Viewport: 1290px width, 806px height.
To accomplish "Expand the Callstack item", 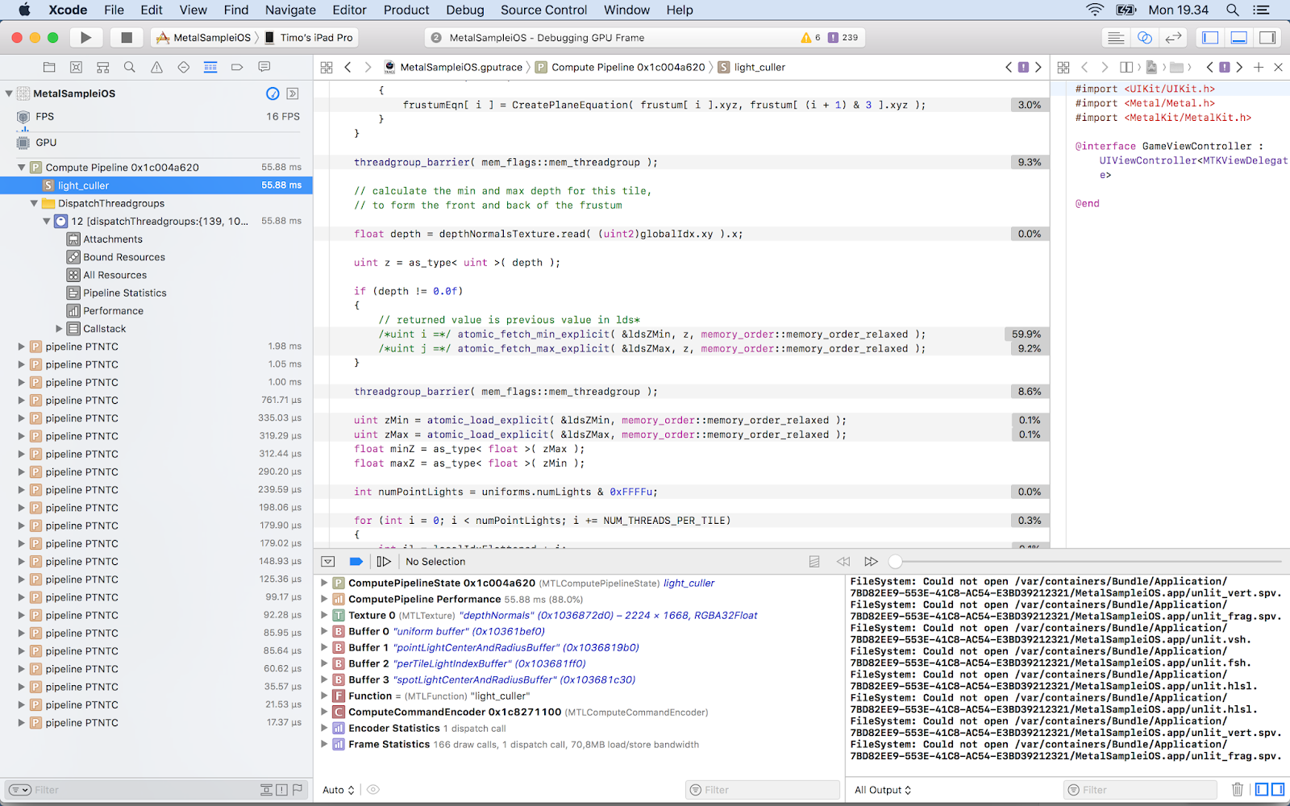I will [x=59, y=329].
